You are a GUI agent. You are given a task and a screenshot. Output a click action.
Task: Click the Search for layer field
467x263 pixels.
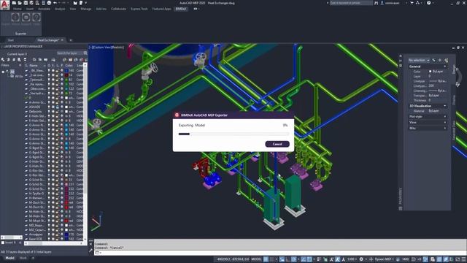click(70, 53)
